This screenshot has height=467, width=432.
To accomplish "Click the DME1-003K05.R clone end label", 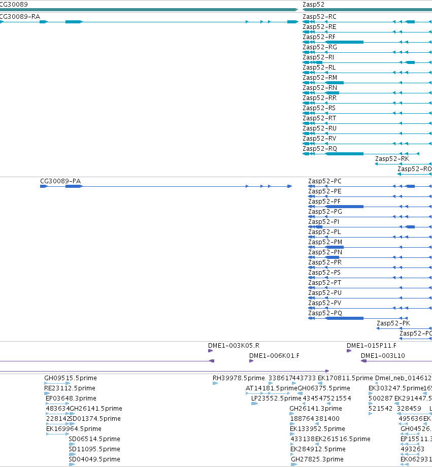I will pyautogui.click(x=234, y=346).
